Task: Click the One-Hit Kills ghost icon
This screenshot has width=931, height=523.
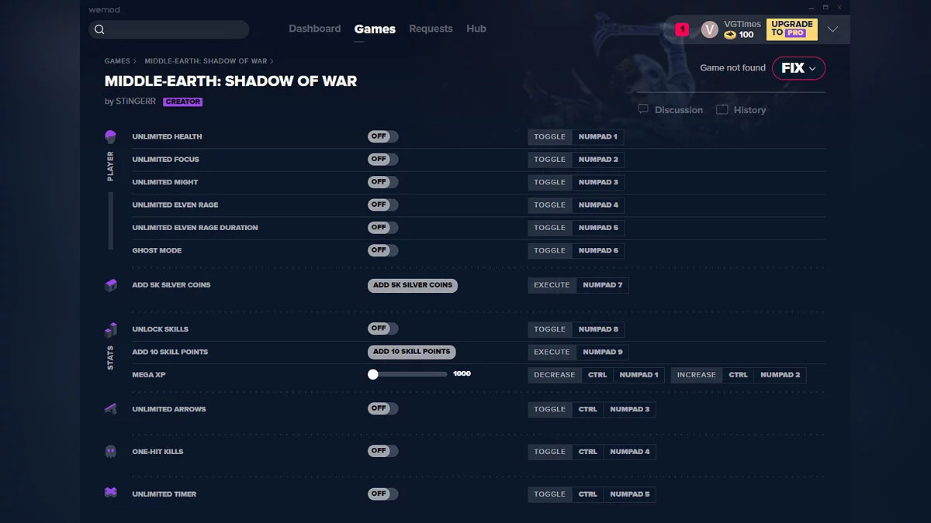Action: [x=110, y=451]
